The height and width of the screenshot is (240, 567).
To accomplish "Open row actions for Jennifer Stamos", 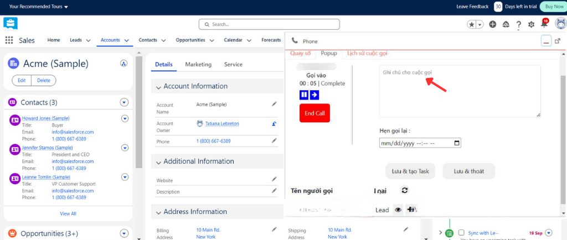I will coord(125,148).
